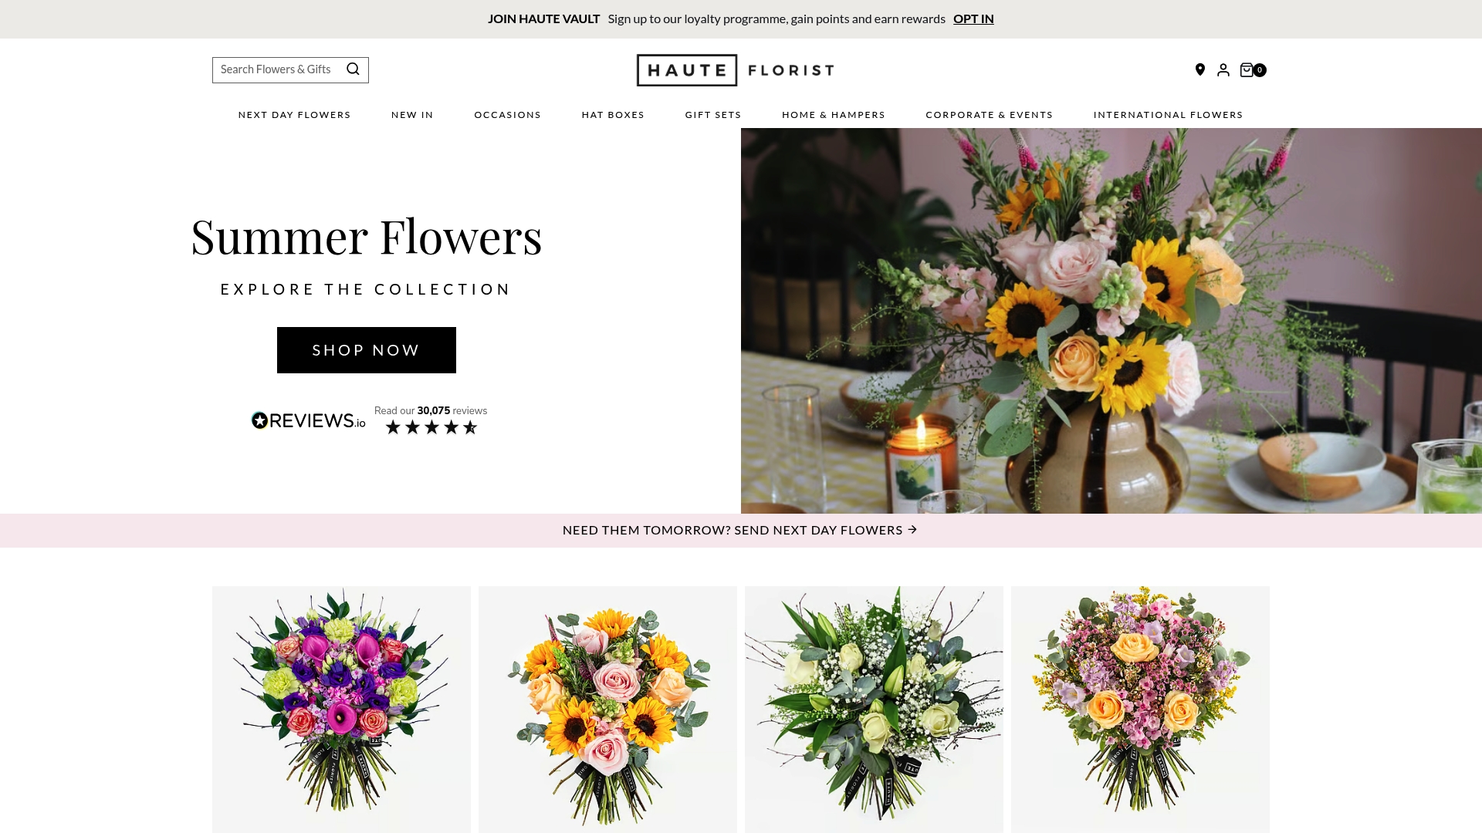
Task: Open the Read our 30,075 reviews link
Action: (x=431, y=411)
